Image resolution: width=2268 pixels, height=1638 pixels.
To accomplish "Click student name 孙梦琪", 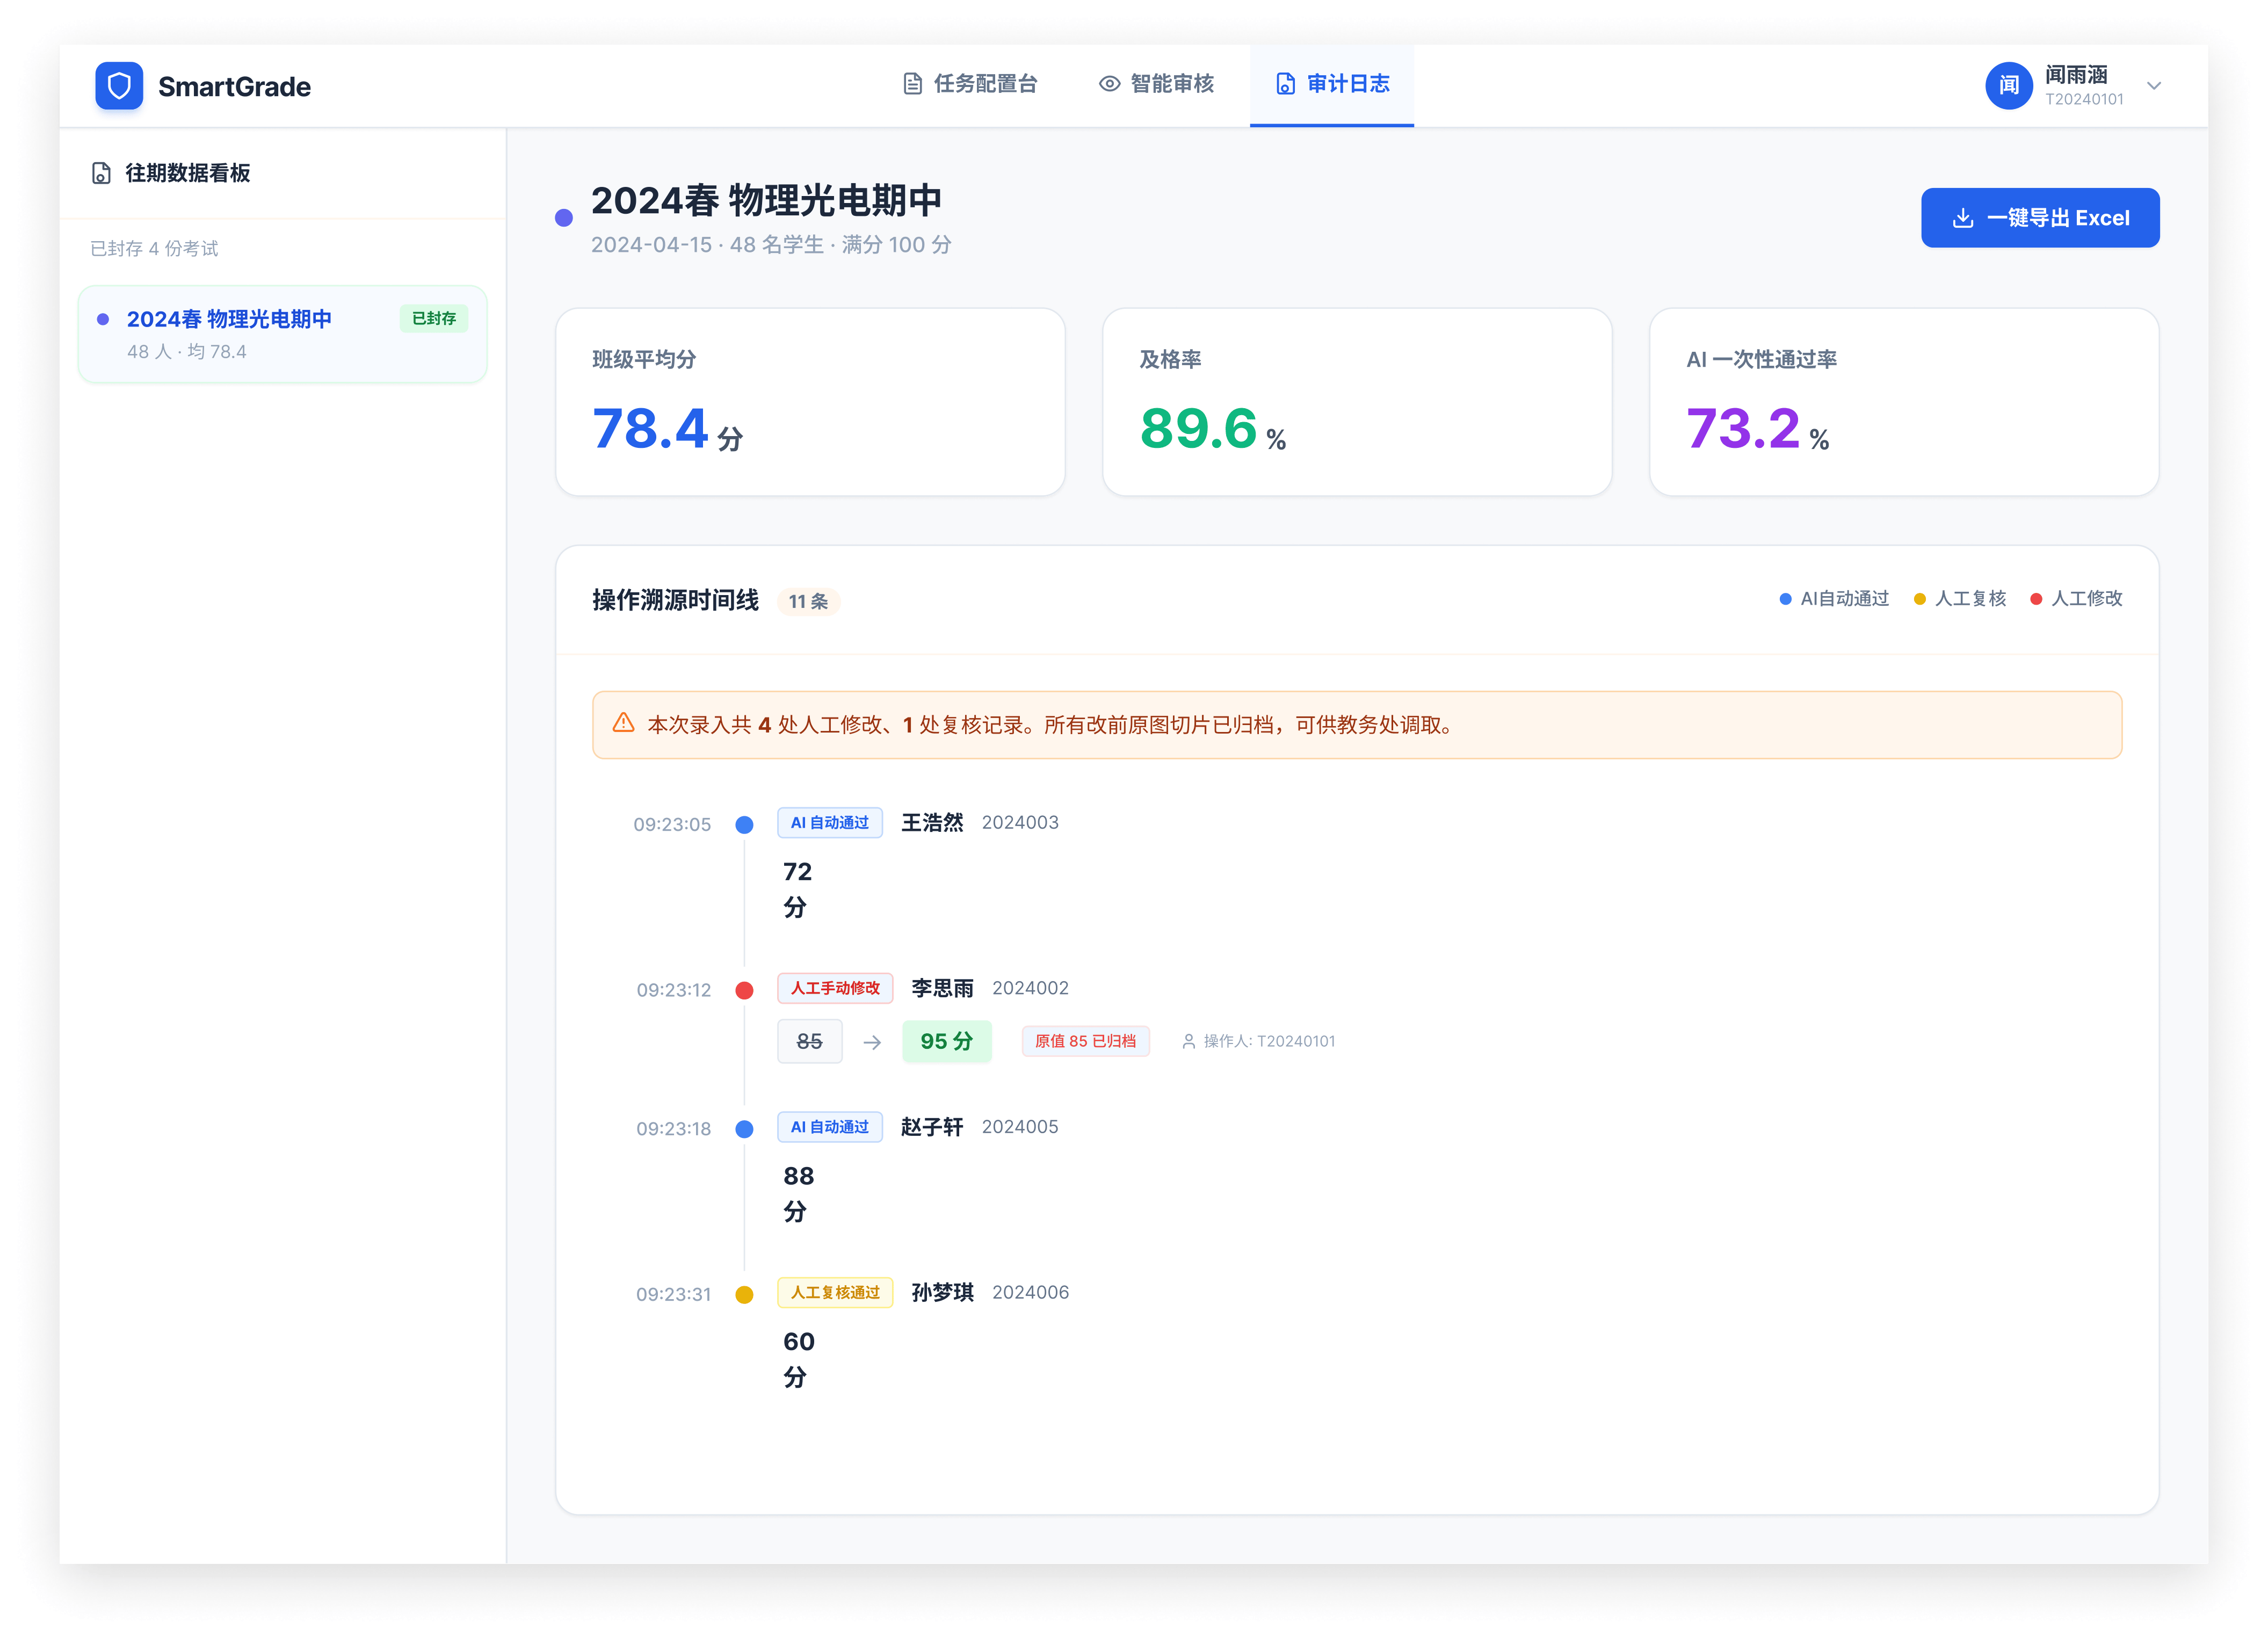I will coord(942,1292).
